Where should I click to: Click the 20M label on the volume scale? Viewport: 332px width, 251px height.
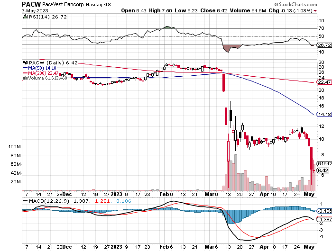pos(16,182)
